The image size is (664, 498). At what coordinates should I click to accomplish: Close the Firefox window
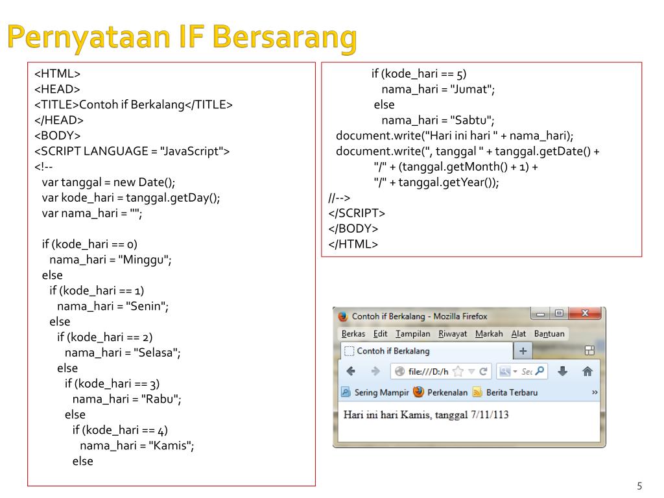click(x=586, y=313)
